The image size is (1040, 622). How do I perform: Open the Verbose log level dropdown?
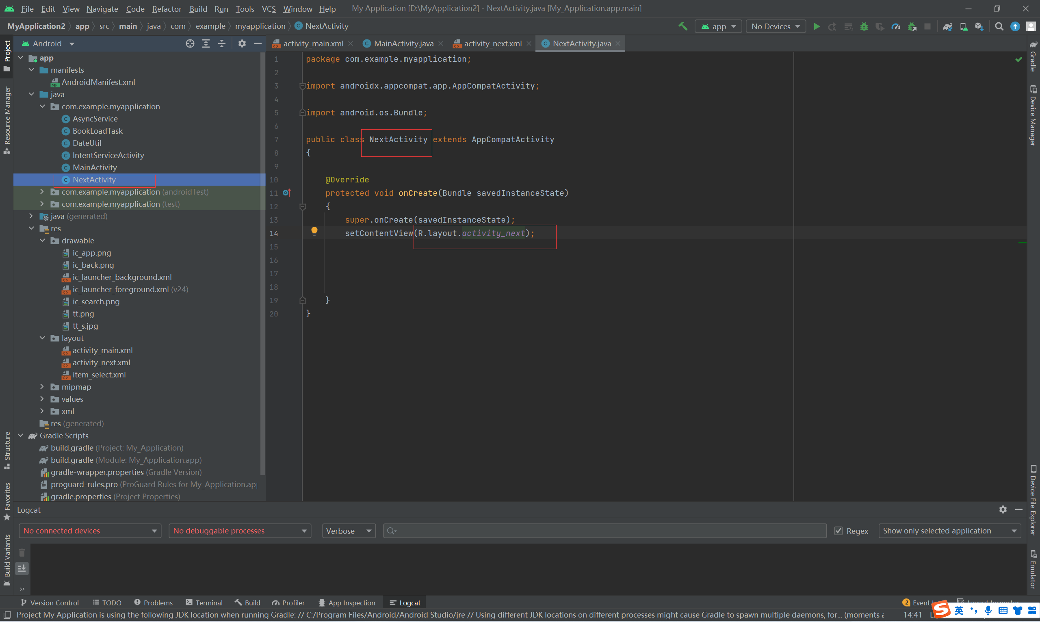click(349, 531)
